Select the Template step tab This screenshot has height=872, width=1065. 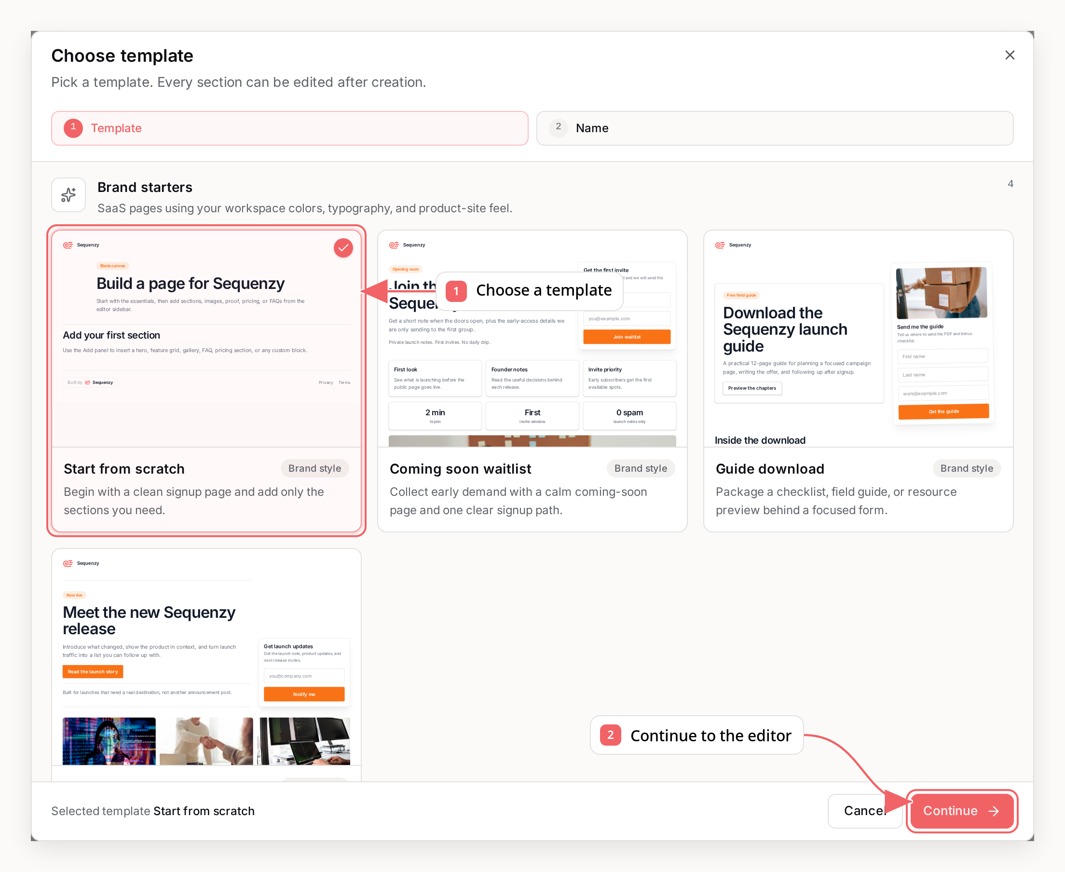(290, 128)
